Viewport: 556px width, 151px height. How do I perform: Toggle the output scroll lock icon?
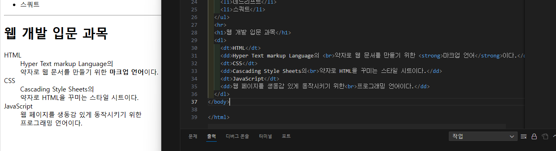click(x=534, y=136)
